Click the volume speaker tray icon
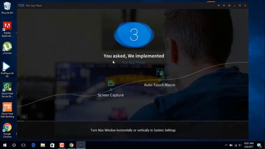The height and width of the screenshot is (149, 265). 240,145
